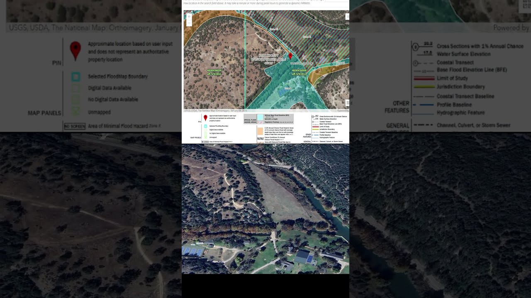Viewport: 531px width, 298px height.
Task: Click the USGS, USDA imagery attribution text
Action: tap(216, 111)
